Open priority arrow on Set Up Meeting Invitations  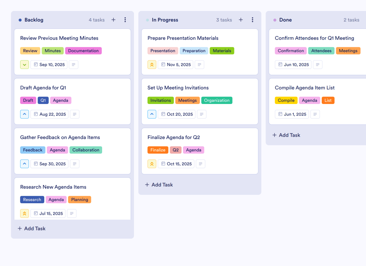pos(152,114)
